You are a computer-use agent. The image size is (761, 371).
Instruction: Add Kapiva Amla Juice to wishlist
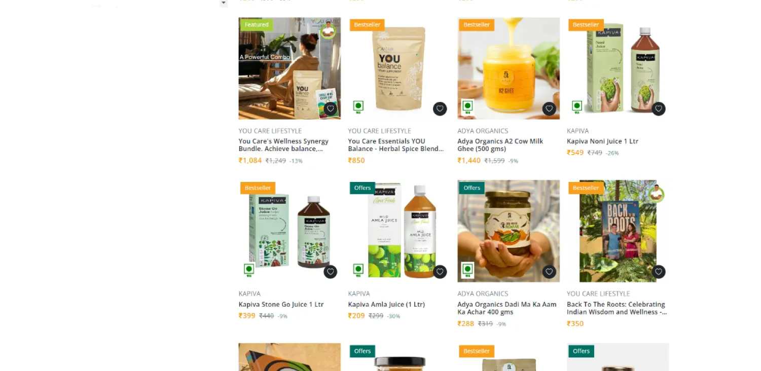(x=440, y=272)
